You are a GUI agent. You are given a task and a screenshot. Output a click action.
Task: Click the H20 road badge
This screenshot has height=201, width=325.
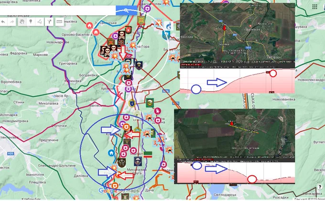11,153
